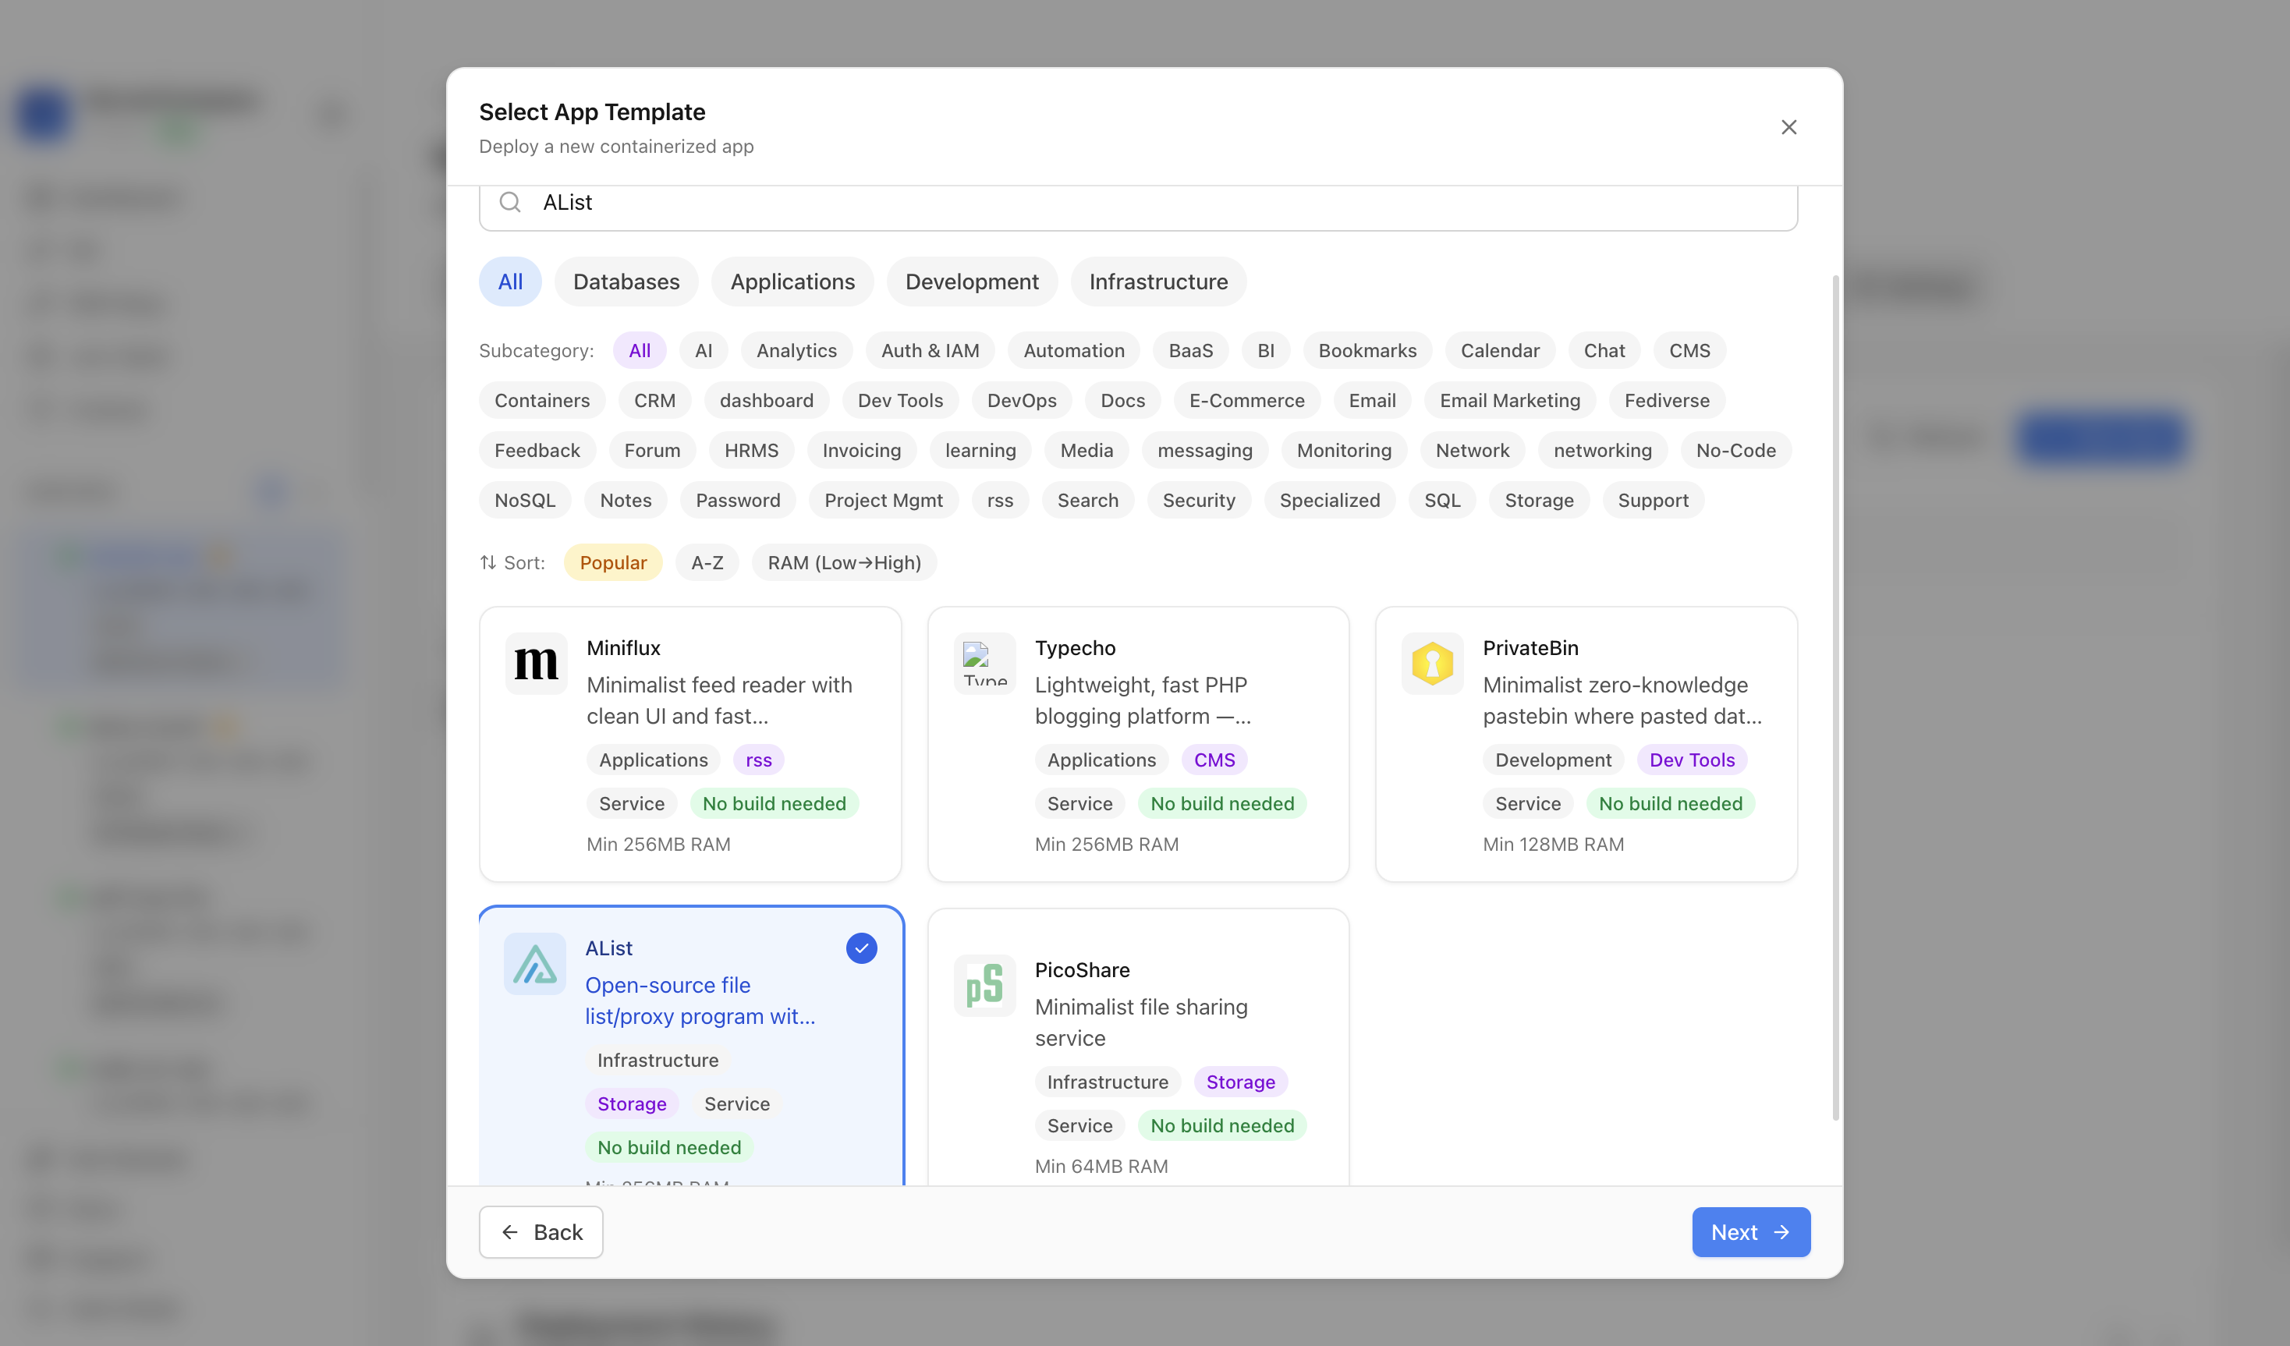Filter by Fediverse subcategory
The image size is (2290, 1346).
[1667, 401]
